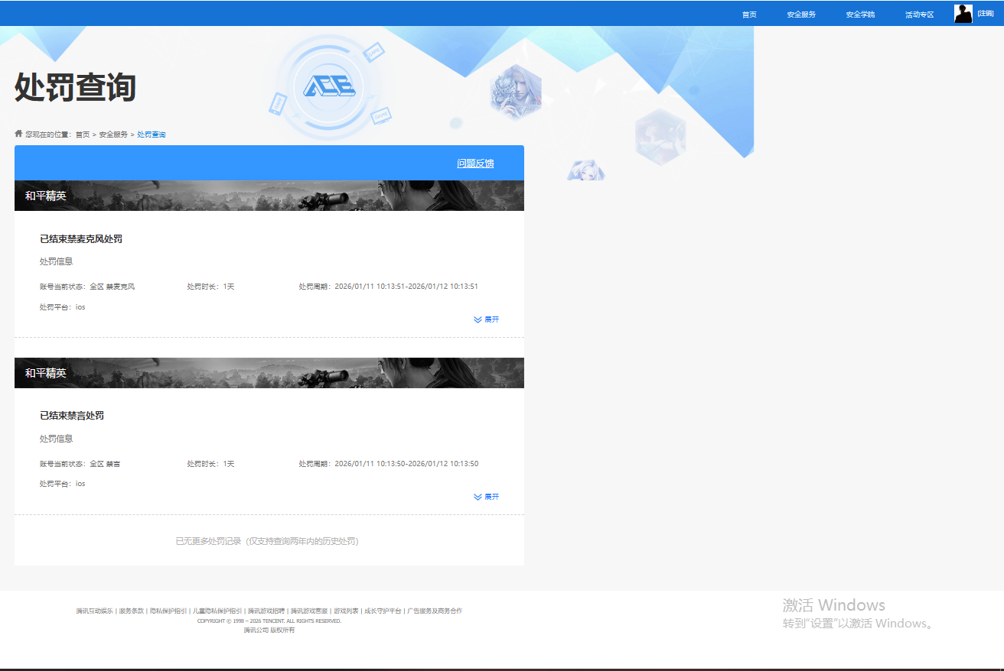
Task: Click the status text 全区 禁言
Action: click(x=105, y=464)
